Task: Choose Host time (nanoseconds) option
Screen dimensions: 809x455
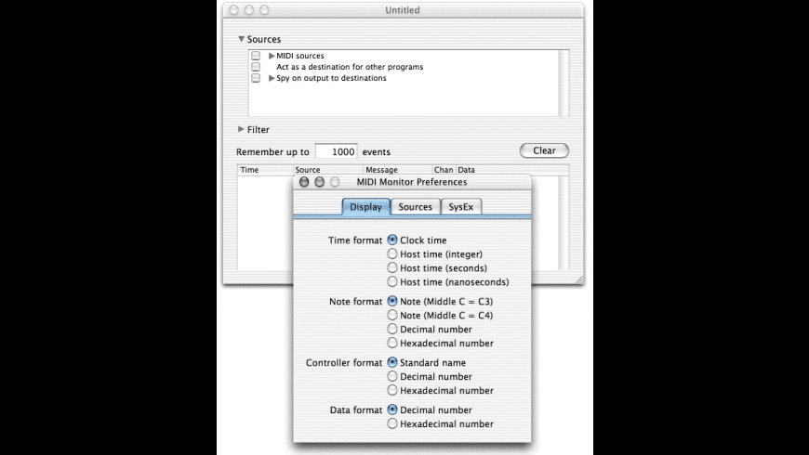Action: [392, 281]
